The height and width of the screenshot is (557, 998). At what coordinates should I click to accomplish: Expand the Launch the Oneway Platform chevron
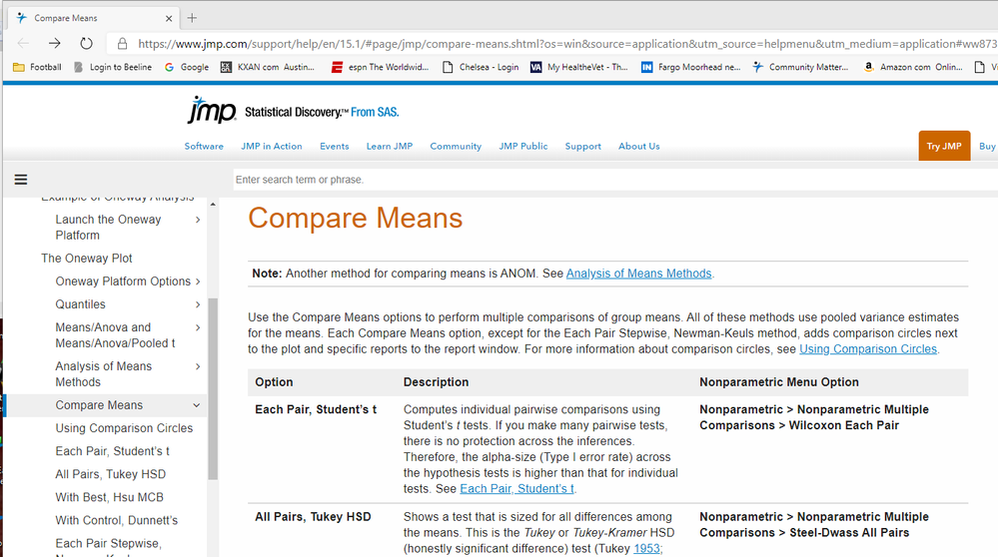click(198, 220)
